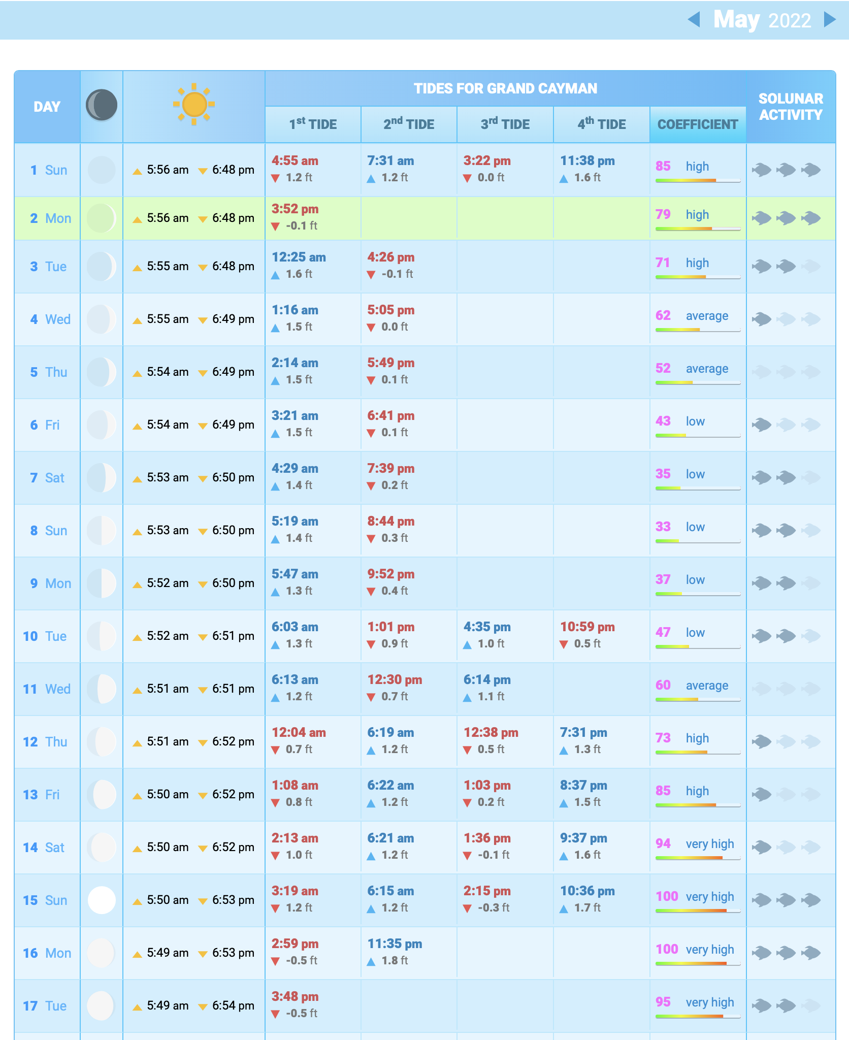Click coefficient bar for 100 very high on May 15

coord(698,911)
